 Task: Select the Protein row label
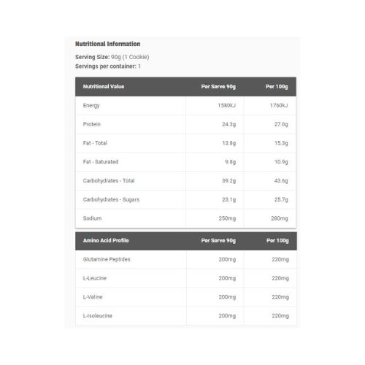point(91,124)
